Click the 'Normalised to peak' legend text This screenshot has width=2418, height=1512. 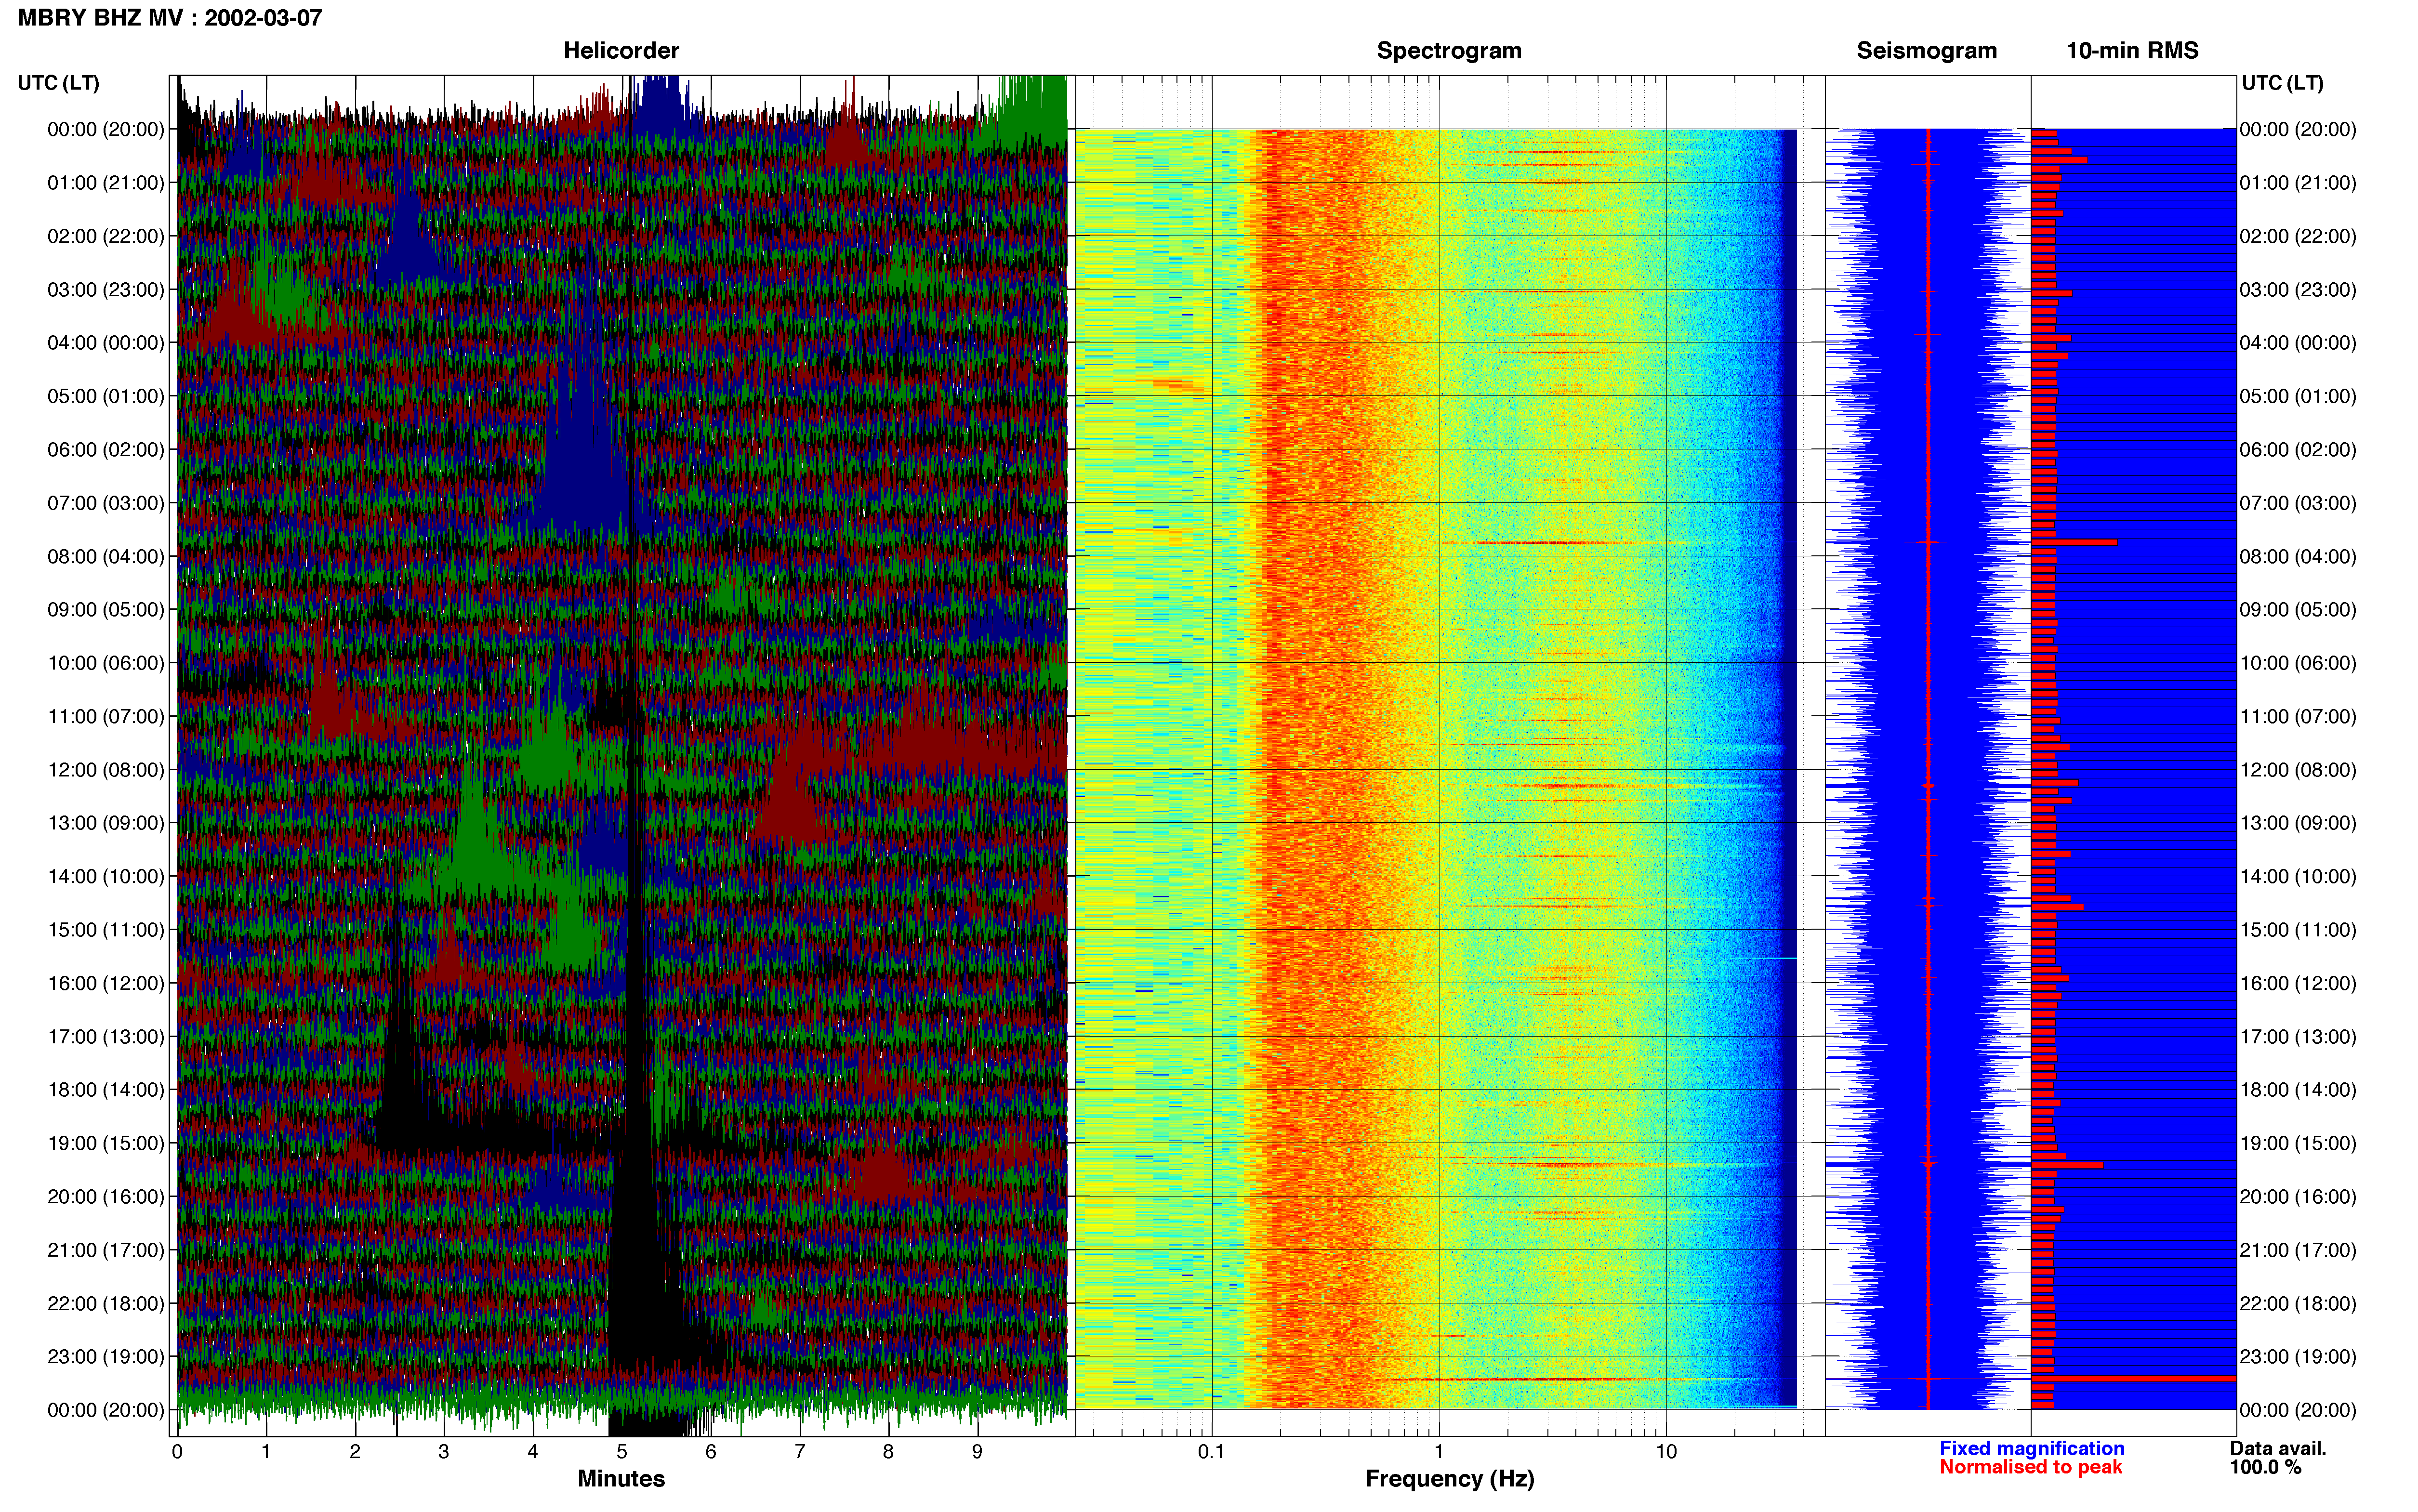pos(2030,1467)
